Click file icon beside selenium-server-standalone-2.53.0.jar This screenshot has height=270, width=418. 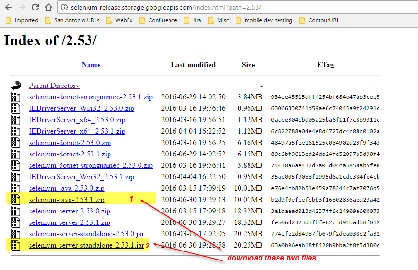coord(16,234)
